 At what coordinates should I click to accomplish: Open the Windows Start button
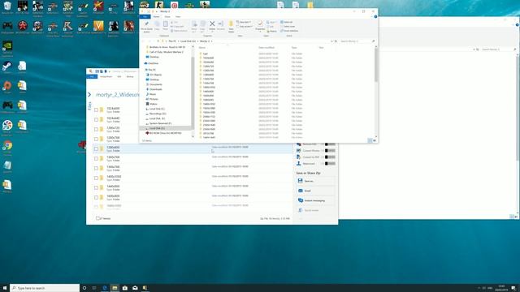[5, 288]
